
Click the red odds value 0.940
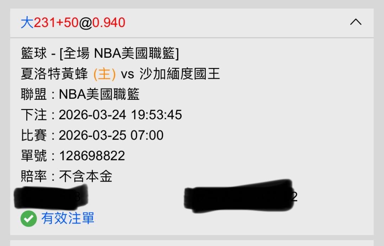tap(108, 22)
